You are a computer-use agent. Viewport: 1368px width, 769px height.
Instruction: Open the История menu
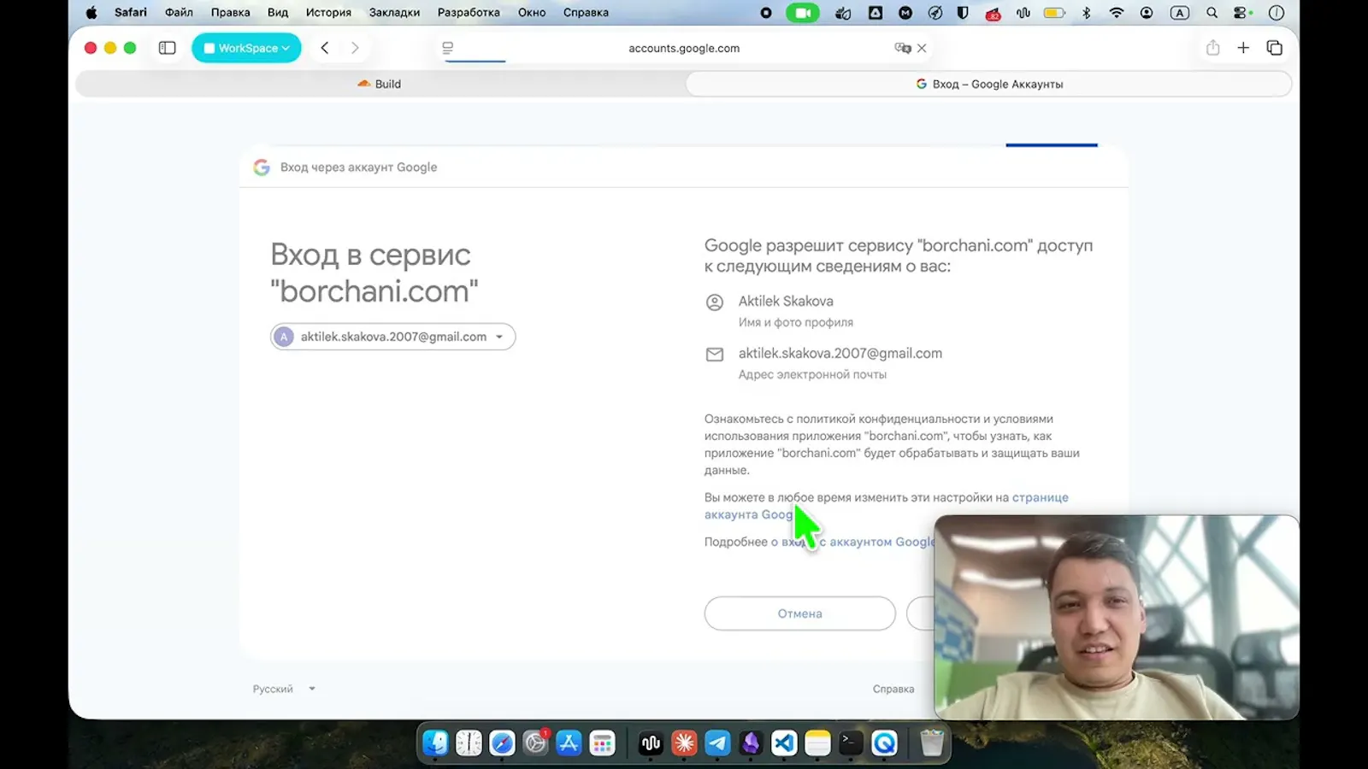tap(329, 13)
